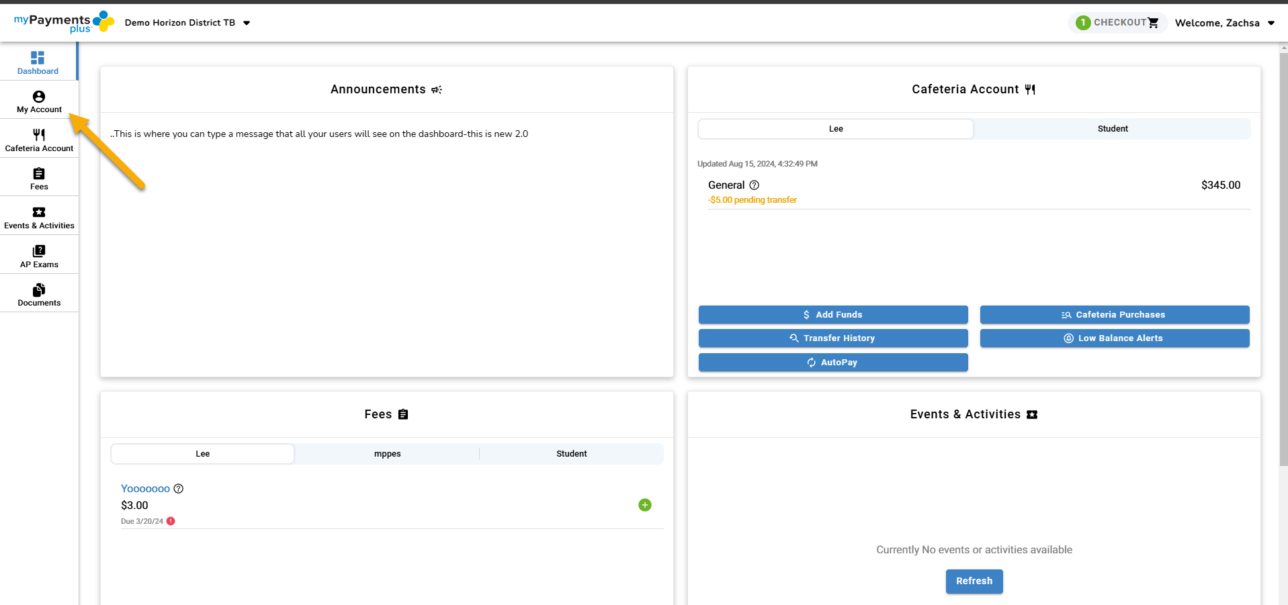
Task: Add the $3.00 fee using green plus icon
Action: 644,504
